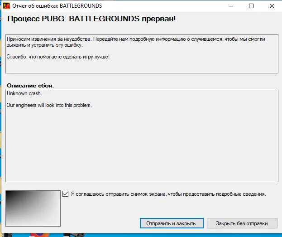Uncheck the screenshot consent checkbox
The width and height of the screenshot is (282, 237).
[66, 194]
